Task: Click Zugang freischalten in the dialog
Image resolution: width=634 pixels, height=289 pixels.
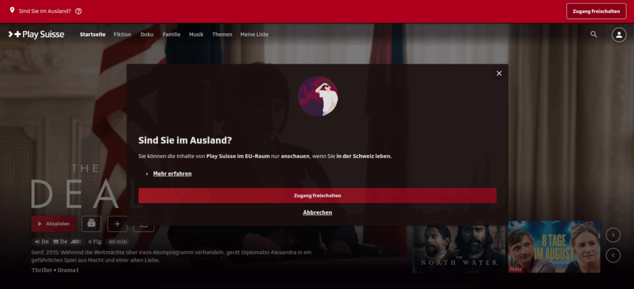Action: [x=318, y=196]
